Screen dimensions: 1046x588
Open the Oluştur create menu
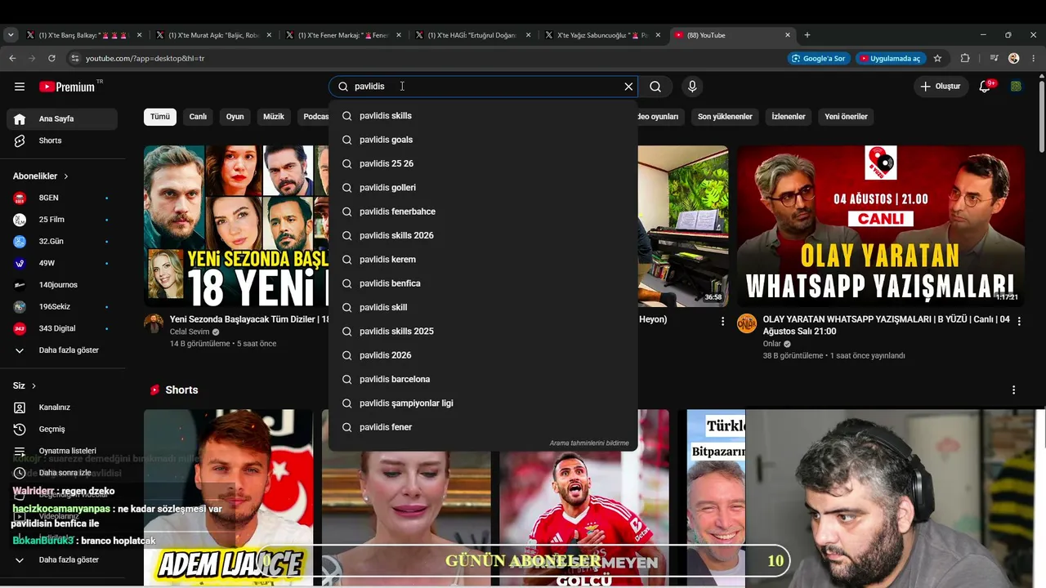940,87
